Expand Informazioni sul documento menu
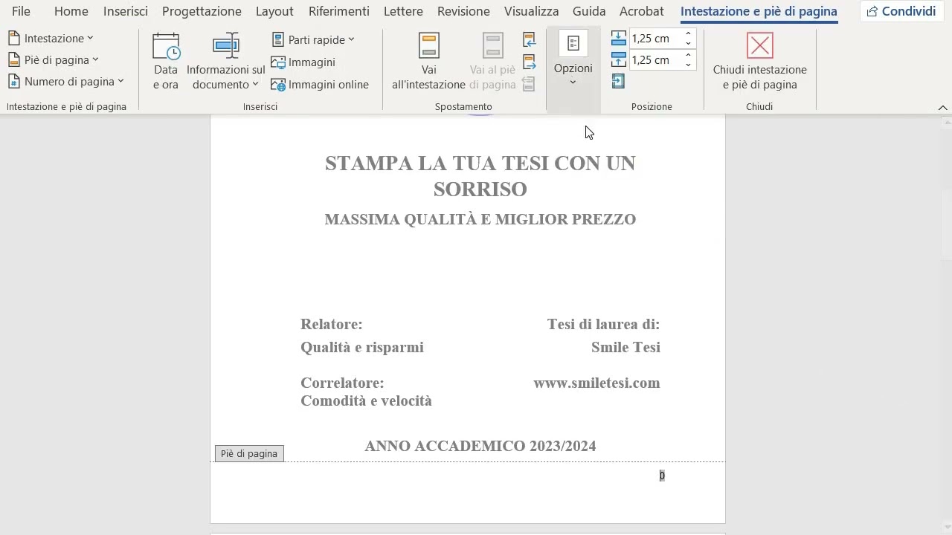This screenshot has height=535, width=952. 225,62
